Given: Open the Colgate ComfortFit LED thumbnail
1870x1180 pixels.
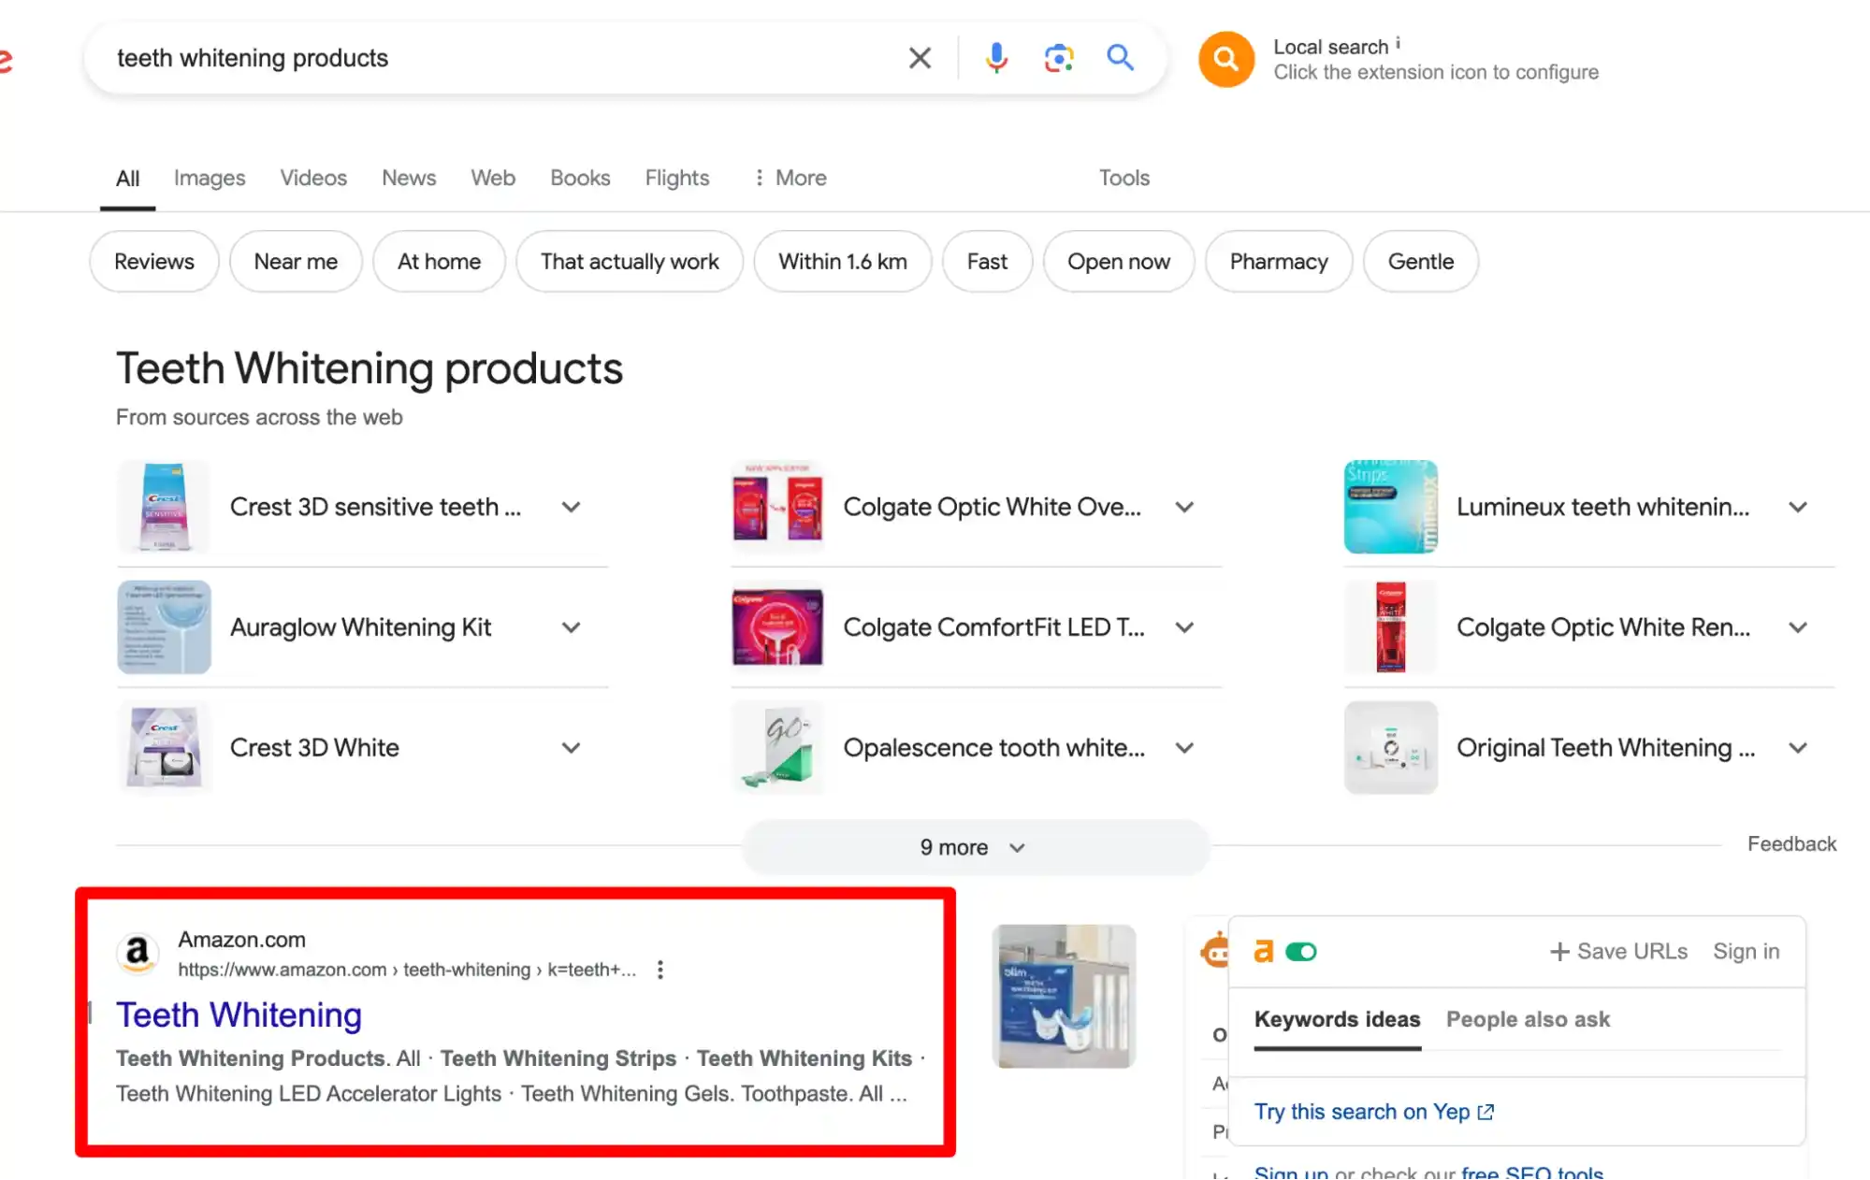Looking at the screenshot, I should 777,627.
